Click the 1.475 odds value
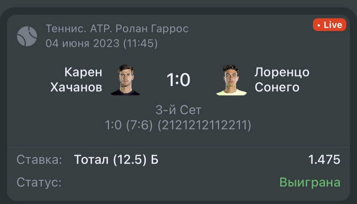The width and height of the screenshot is (357, 204). [324, 160]
